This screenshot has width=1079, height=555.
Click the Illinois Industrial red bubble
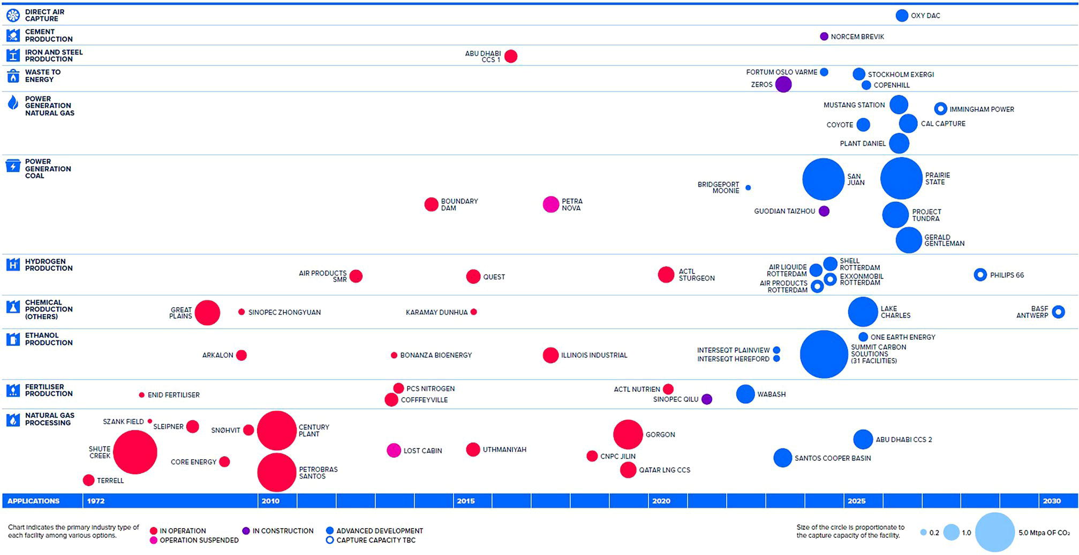point(550,355)
